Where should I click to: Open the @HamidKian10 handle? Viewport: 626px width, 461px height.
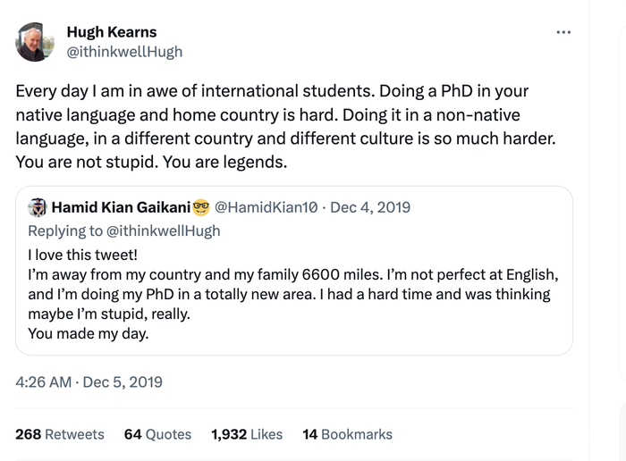coord(266,207)
